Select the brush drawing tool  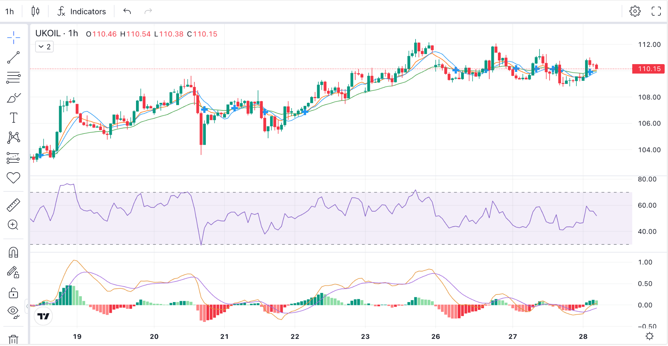(13, 98)
